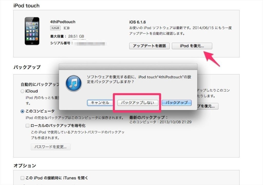Click the partially hidden を復元... backup button
Viewport: 263px width, 185px height.
point(208,106)
